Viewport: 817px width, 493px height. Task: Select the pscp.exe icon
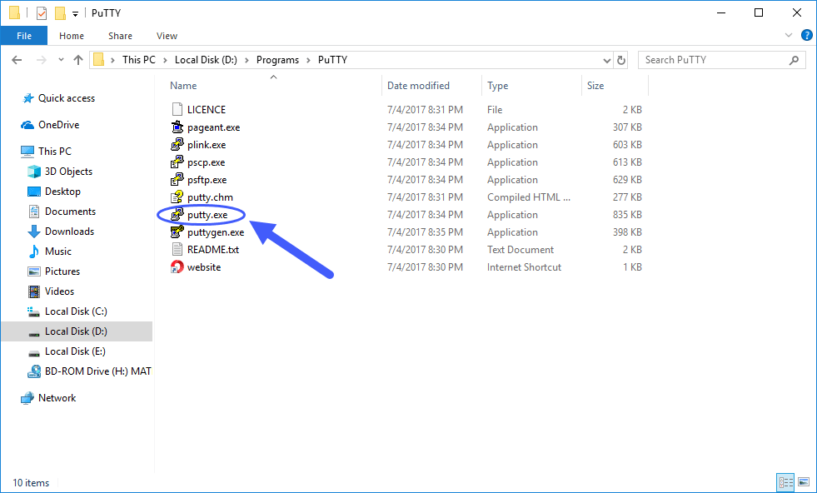[x=177, y=162]
